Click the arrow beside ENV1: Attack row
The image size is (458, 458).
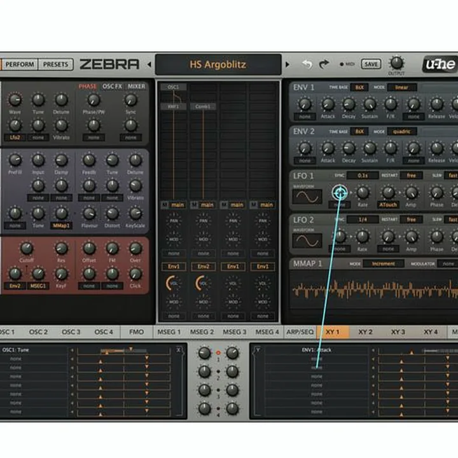point(373,350)
